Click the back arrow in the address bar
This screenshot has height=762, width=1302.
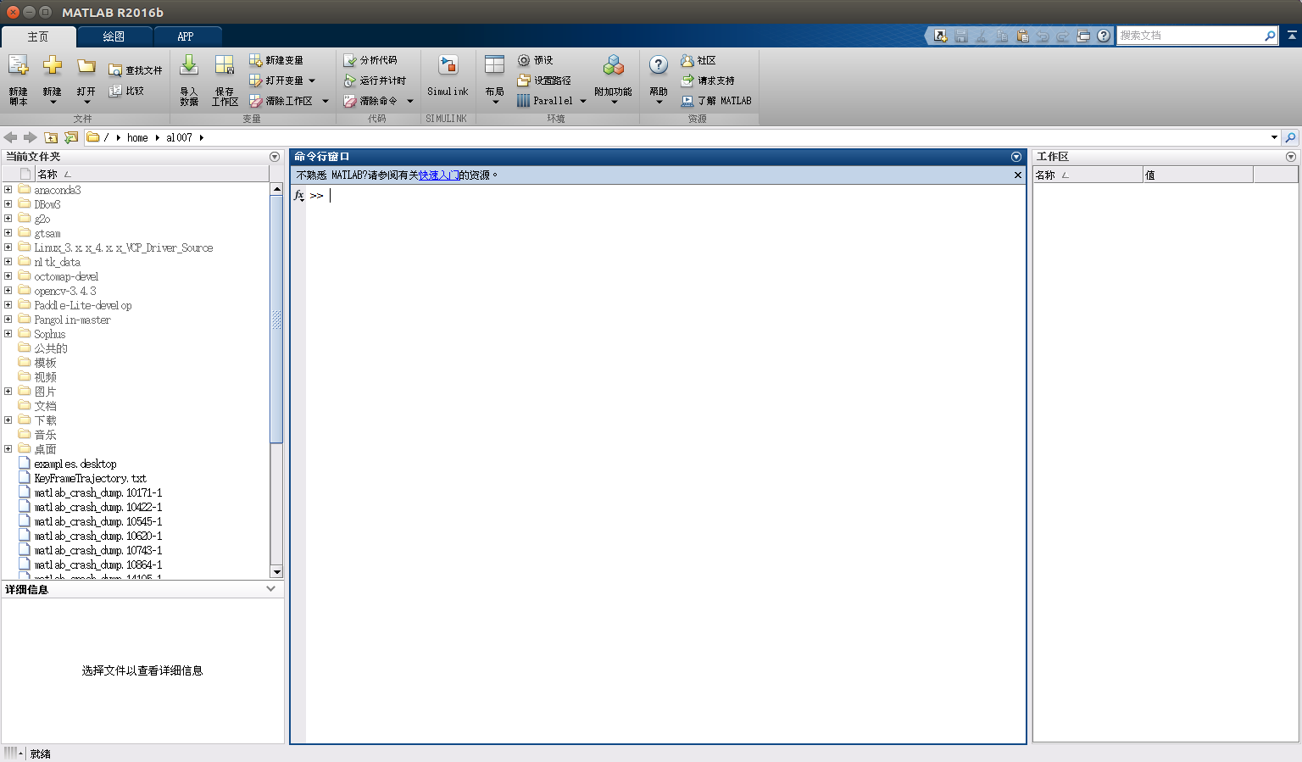pyautogui.click(x=10, y=137)
